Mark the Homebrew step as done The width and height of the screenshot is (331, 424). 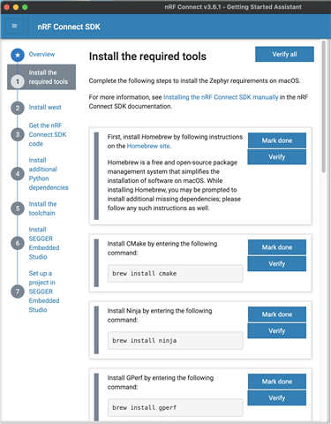(277, 140)
